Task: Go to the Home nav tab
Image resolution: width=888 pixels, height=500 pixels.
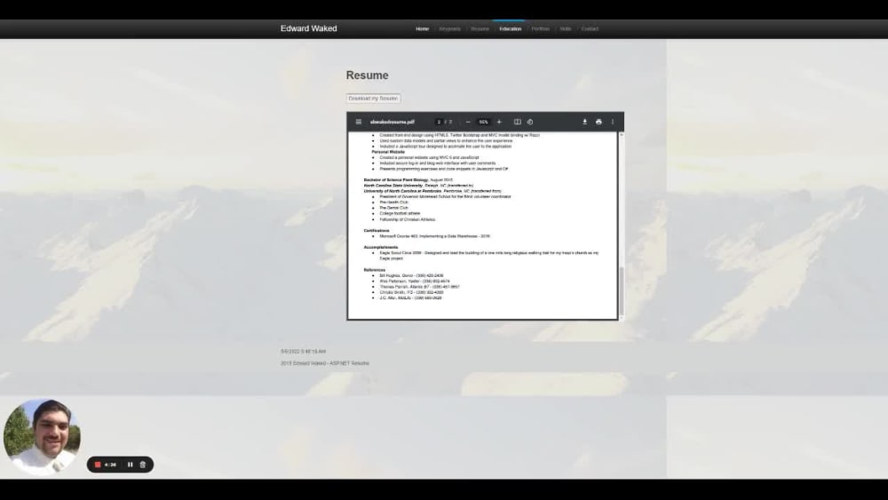Action: click(422, 29)
